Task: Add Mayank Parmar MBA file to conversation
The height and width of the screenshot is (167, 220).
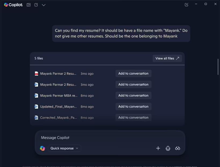Action: [x=133, y=96]
